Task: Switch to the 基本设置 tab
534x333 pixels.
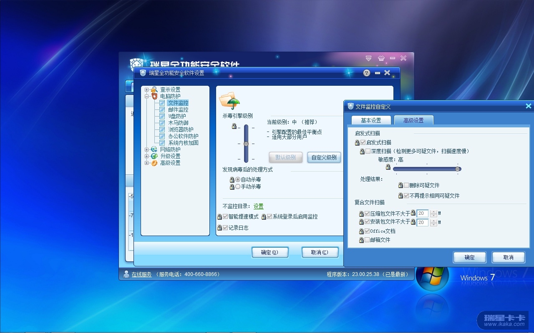Action: point(371,120)
